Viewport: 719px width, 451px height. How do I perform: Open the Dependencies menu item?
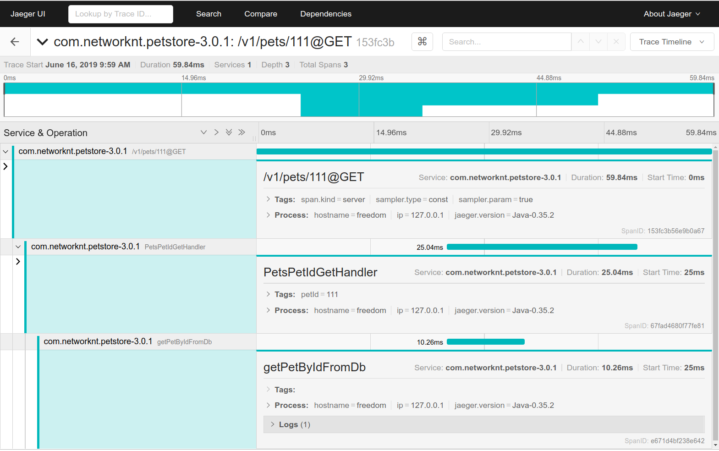(325, 14)
